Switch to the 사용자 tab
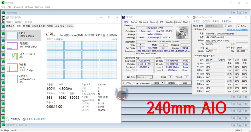This screenshot has height=132, width=251. 50,26
